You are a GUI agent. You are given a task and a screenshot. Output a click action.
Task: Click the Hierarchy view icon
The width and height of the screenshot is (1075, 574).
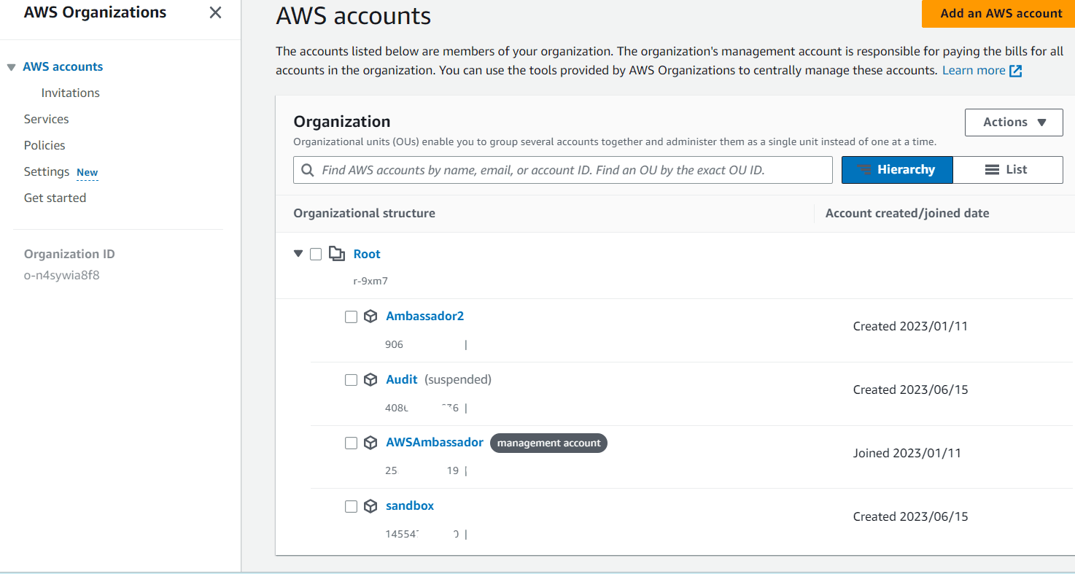(864, 170)
